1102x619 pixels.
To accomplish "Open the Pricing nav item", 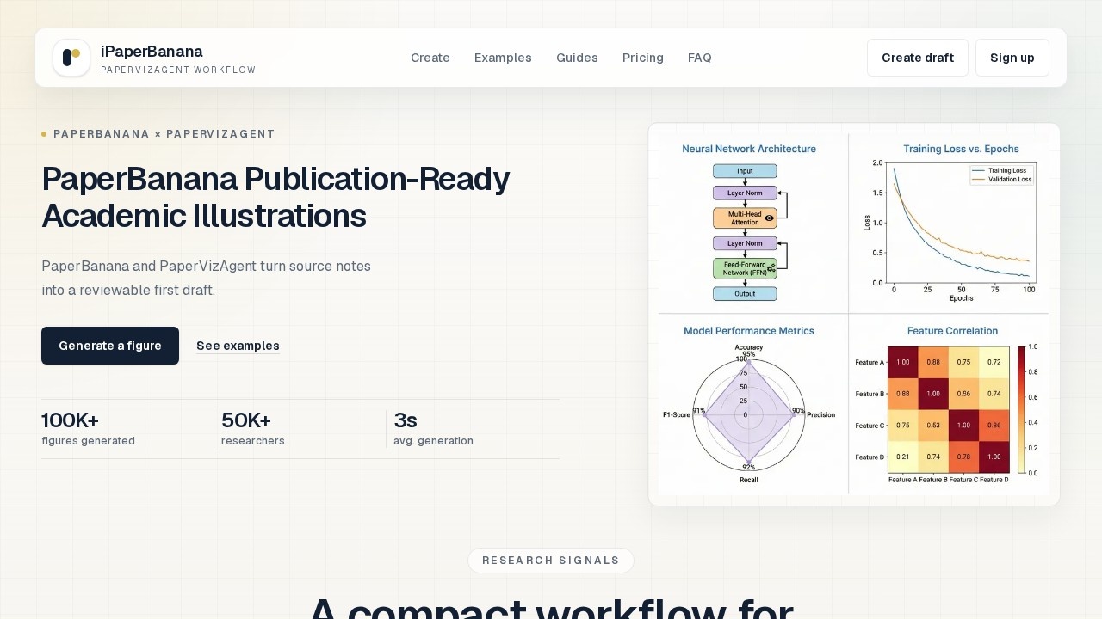I will click(x=643, y=58).
